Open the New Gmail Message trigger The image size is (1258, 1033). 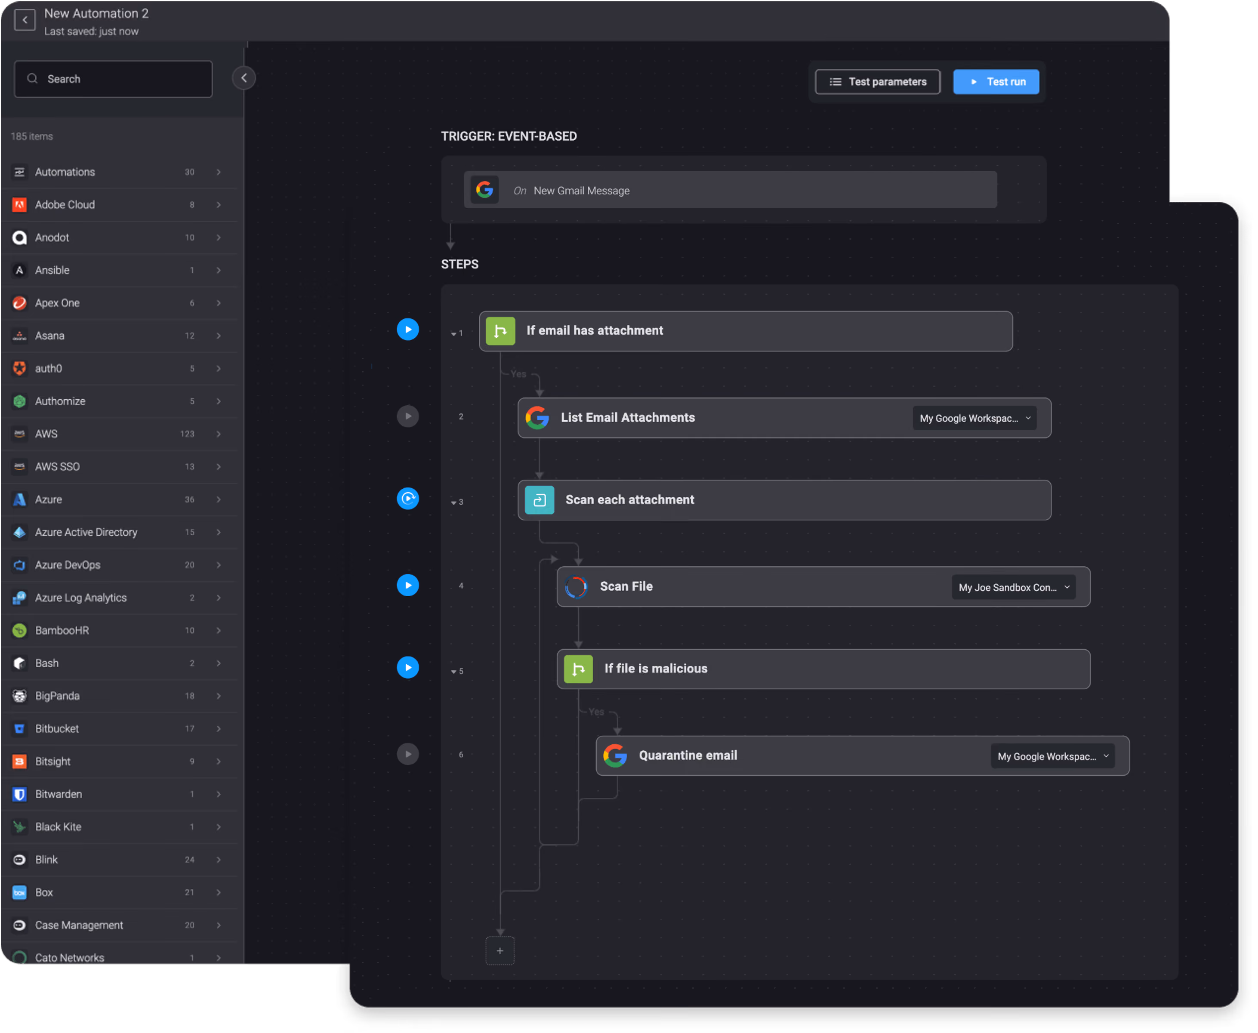click(731, 191)
